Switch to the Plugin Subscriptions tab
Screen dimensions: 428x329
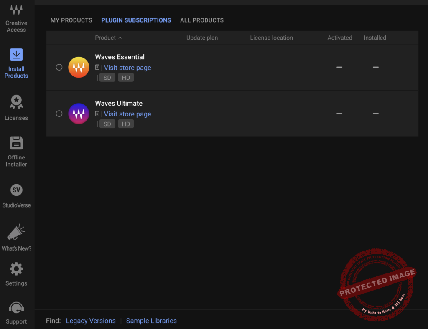coord(136,20)
